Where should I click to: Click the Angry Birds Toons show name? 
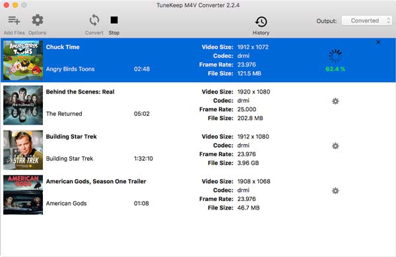pyautogui.click(x=70, y=69)
